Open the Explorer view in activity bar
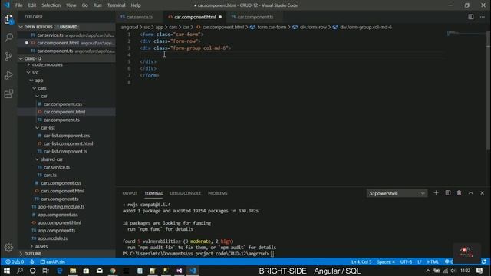The image size is (491, 276). (x=8, y=19)
